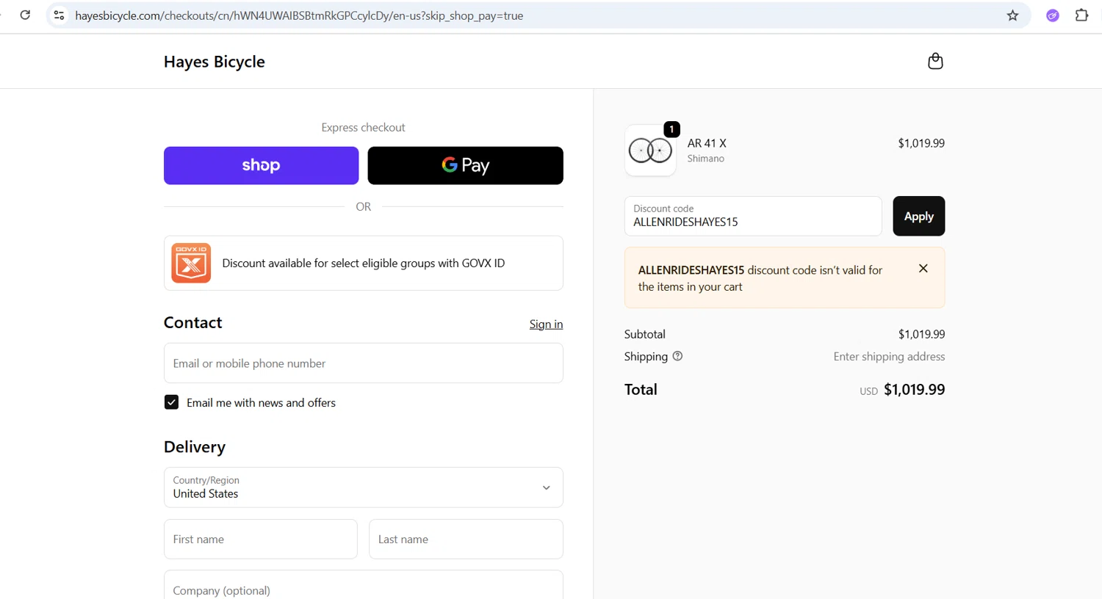
Task: Click the Delivery section heading
Action: click(x=195, y=447)
